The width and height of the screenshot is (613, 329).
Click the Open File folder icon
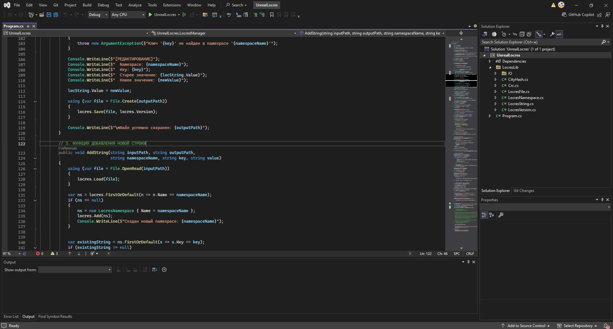click(x=42, y=15)
